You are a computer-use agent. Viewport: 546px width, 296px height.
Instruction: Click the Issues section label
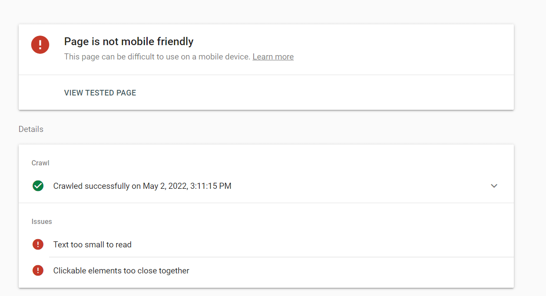[42, 221]
